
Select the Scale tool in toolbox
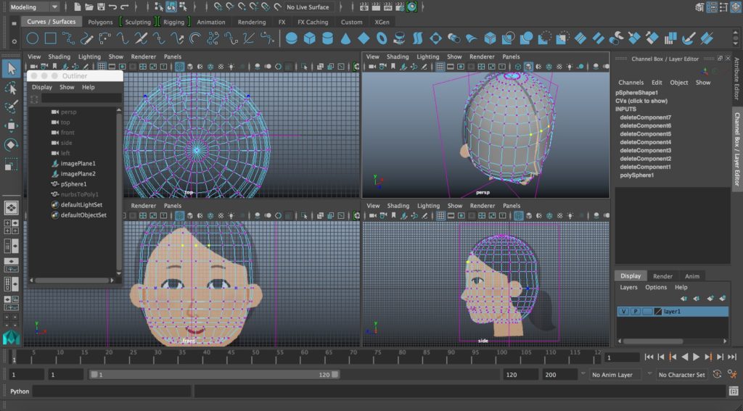(11, 165)
